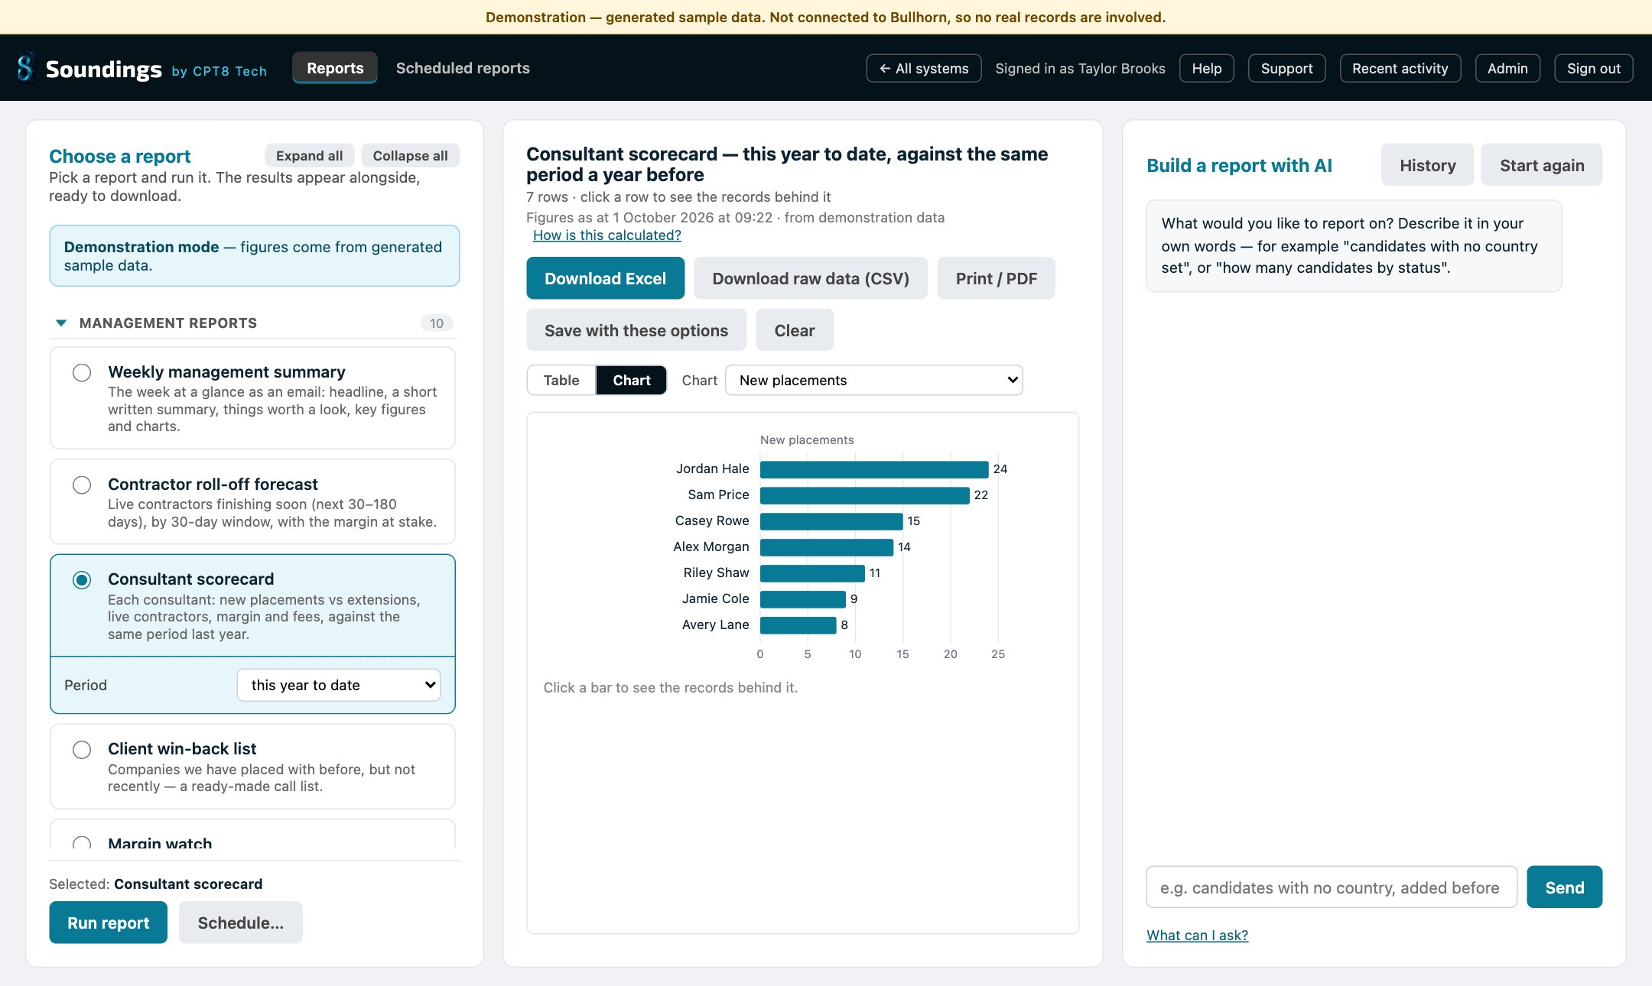
Task: Open the Reports tab in navigation
Action: 335,68
